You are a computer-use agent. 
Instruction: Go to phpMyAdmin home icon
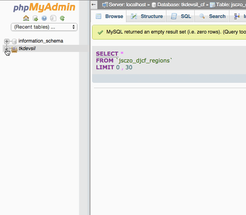point(26,18)
